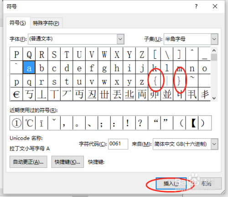228x197 pixels.
Task: Pick recent black bracket 【 symbol
Action: pyautogui.click(x=192, y=123)
